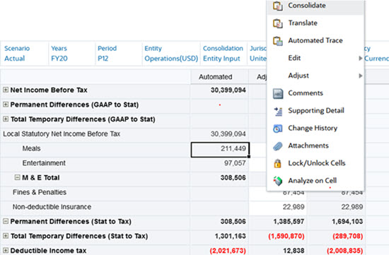
Task: Click the Meals row label
Action: pyautogui.click(x=31, y=148)
